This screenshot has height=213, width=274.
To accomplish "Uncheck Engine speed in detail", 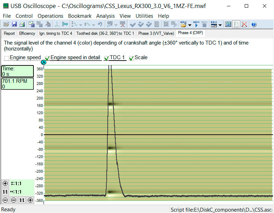I will [47, 58].
